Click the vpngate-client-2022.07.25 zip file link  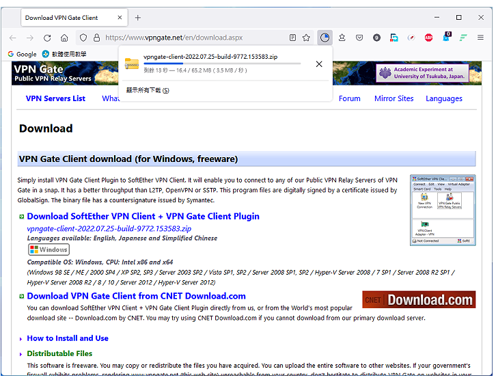[109, 228]
